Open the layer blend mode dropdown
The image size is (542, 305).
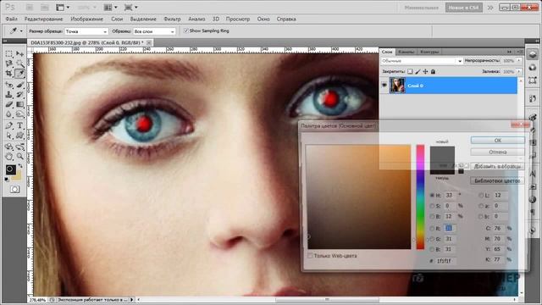[x=422, y=61]
